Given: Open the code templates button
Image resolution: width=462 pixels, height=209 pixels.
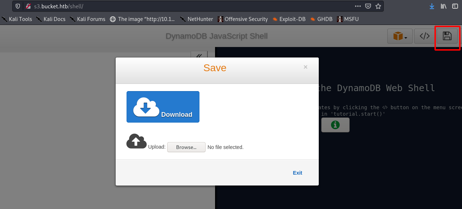Looking at the screenshot, I should 425,36.
